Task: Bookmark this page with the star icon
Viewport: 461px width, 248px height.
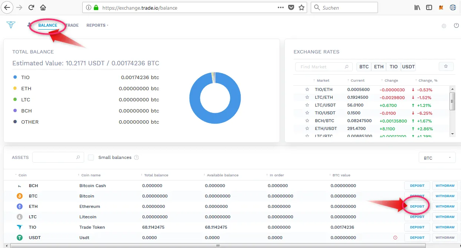Action: [302, 7]
